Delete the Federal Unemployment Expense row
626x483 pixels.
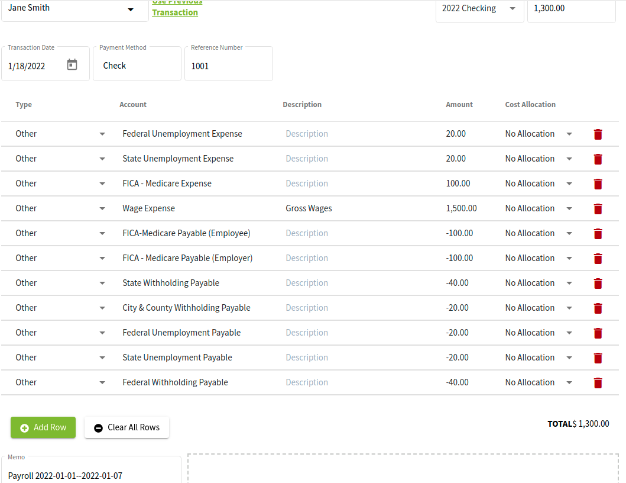(x=598, y=134)
